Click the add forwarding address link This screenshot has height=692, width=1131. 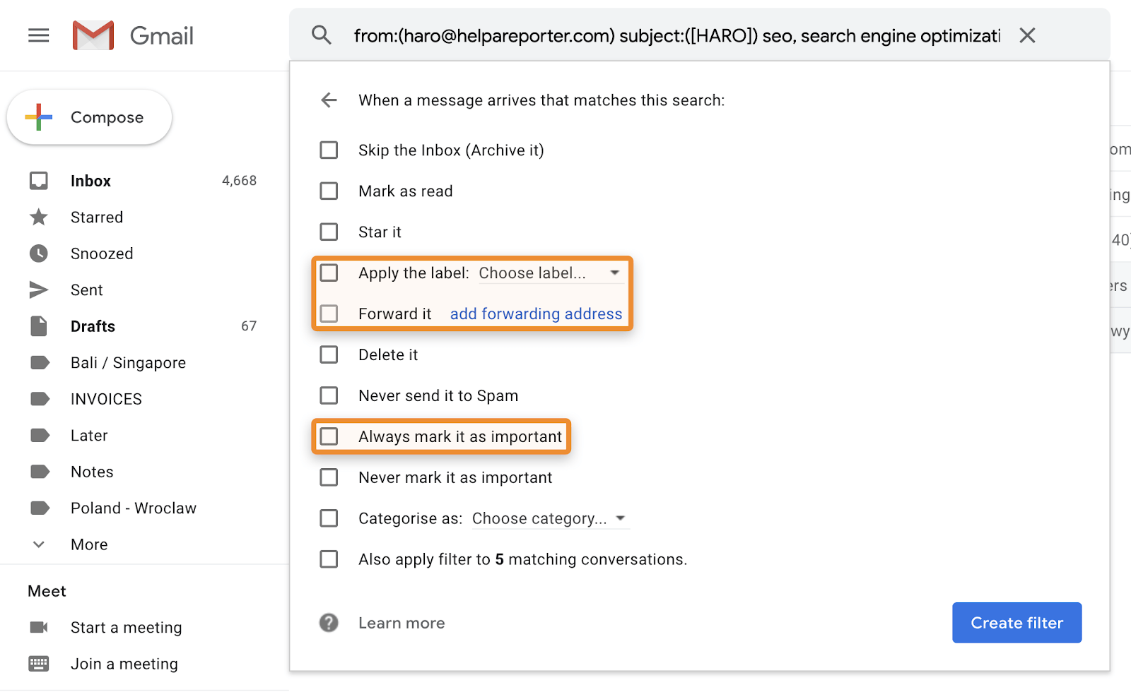click(x=536, y=314)
